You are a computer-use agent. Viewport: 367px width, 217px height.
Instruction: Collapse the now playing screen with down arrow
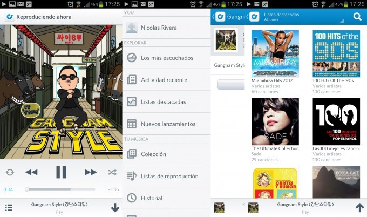click(115, 207)
